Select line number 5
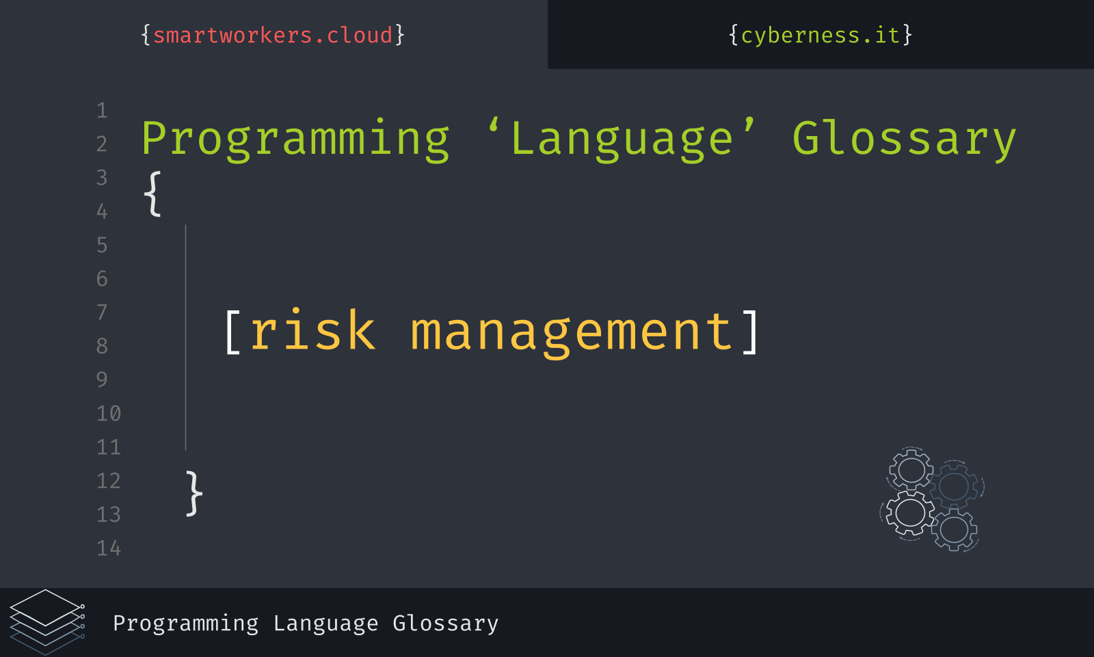Screen dimensions: 1094x657 pos(102,245)
